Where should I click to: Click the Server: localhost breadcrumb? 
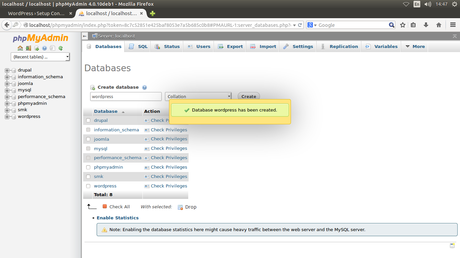pos(116,36)
